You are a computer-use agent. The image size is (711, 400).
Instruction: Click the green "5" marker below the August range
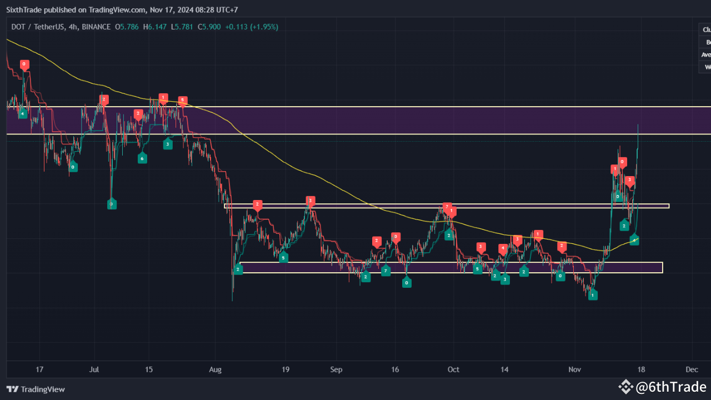[x=283, y=257]
